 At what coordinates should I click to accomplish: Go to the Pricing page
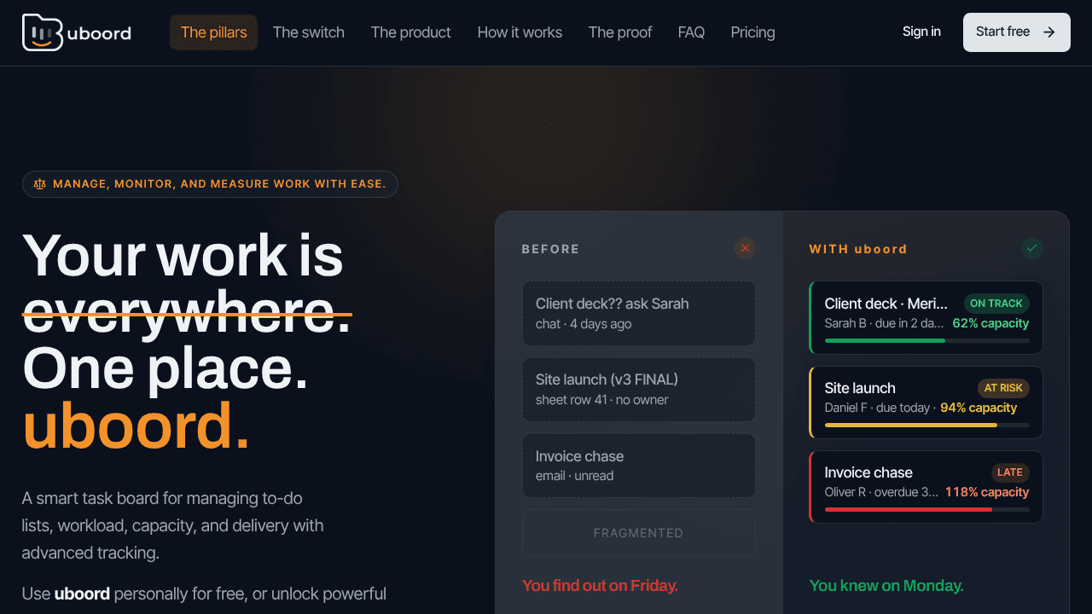[x=753, y=32]
